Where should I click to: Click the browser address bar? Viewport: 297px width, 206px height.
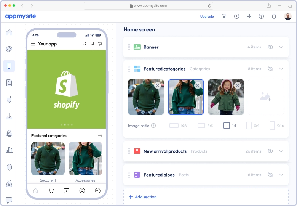point(148,6)
